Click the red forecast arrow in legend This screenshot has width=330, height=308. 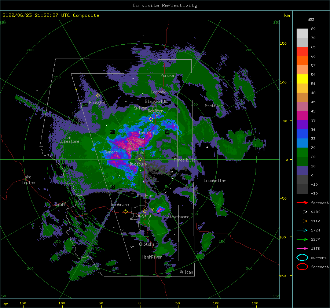[302, 203]
